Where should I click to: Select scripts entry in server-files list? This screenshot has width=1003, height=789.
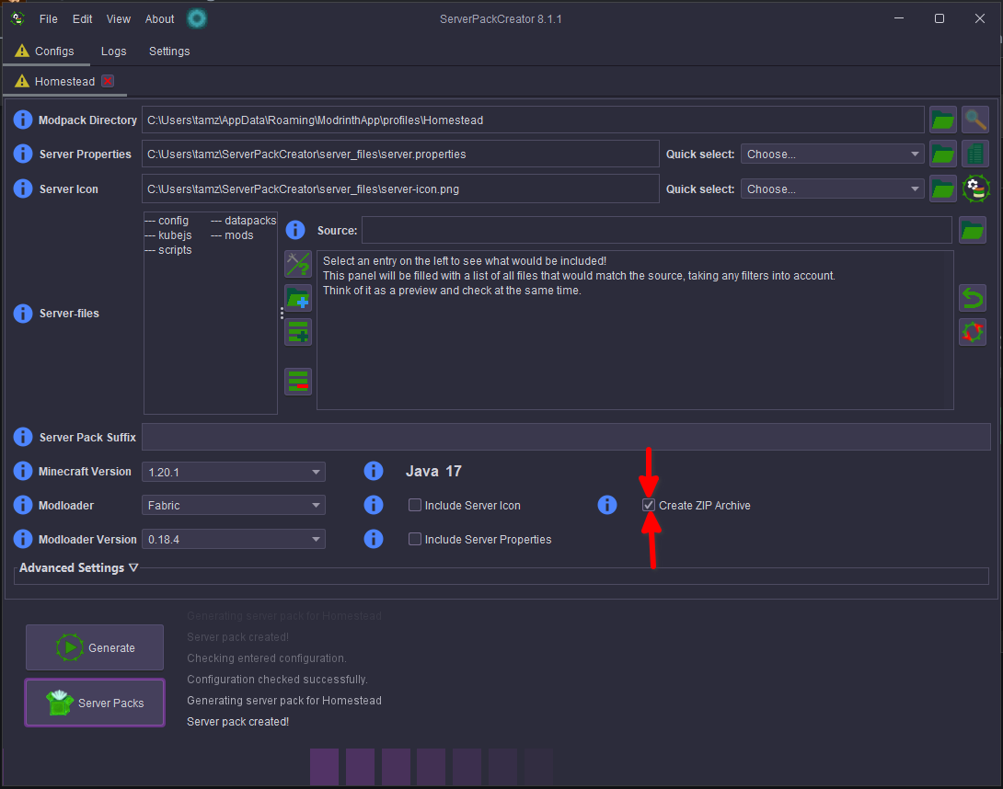click(x=168, y=250)
